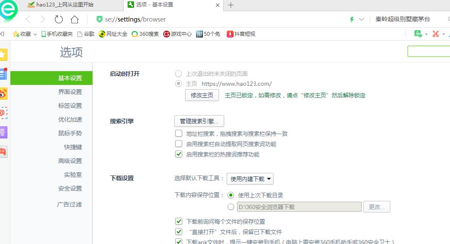Click the 管理搜索引擎... button
This screenshot has width=450, height=244.
coord(199,121)
